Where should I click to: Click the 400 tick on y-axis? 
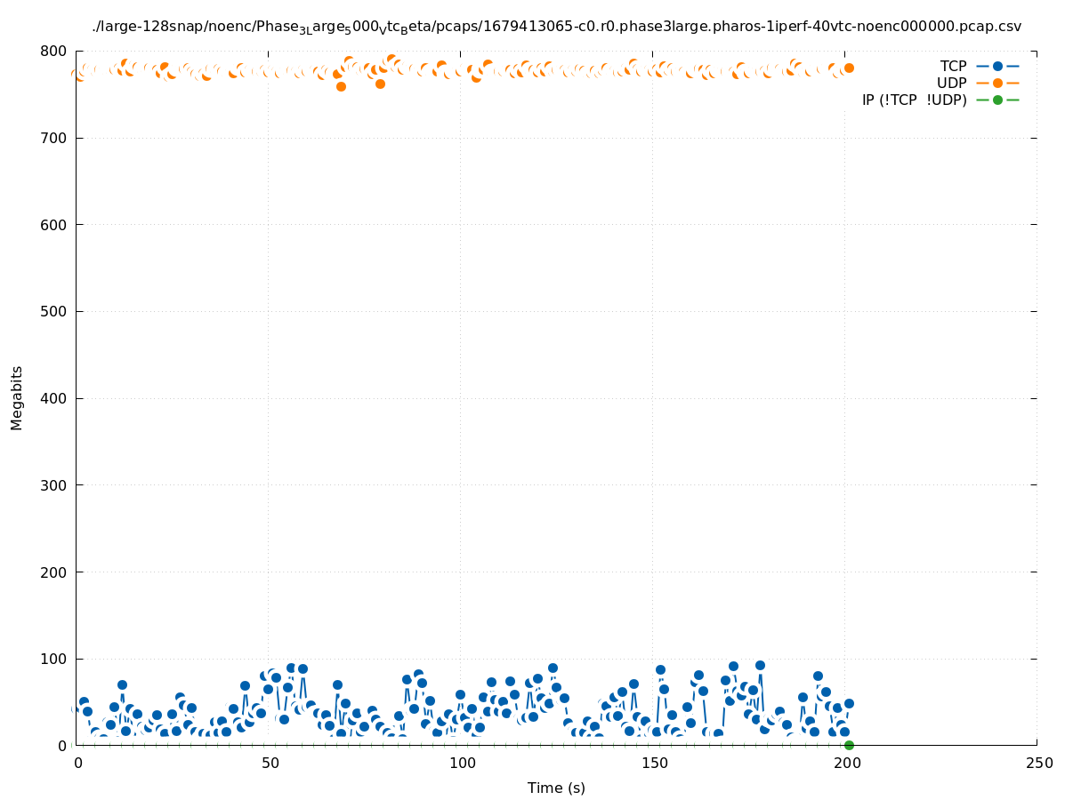click(x=55, y=398)
